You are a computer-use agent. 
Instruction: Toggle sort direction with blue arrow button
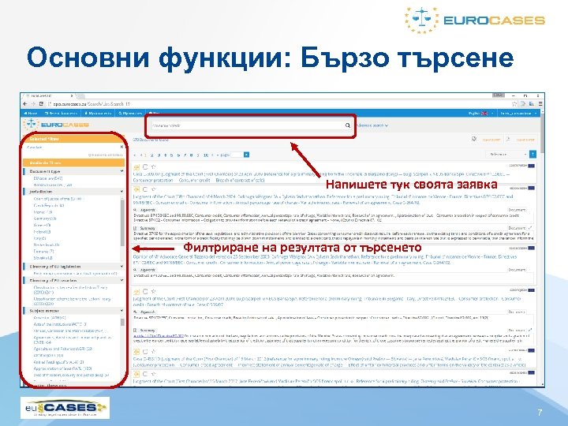point(532,155)
